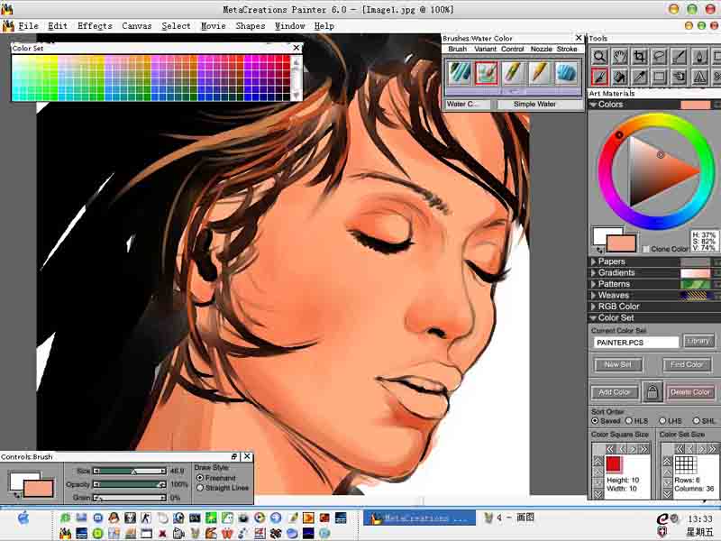This screenshot has height=541, width=721.
Task: Choose the fourth yellow crayon brush icon
Action: pyautogui.click(x=539, y=73)
